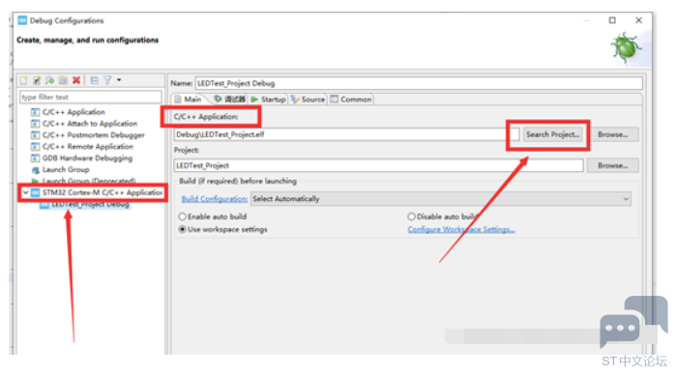Switch to the 调试器 debugger tab

pos(230,100)
